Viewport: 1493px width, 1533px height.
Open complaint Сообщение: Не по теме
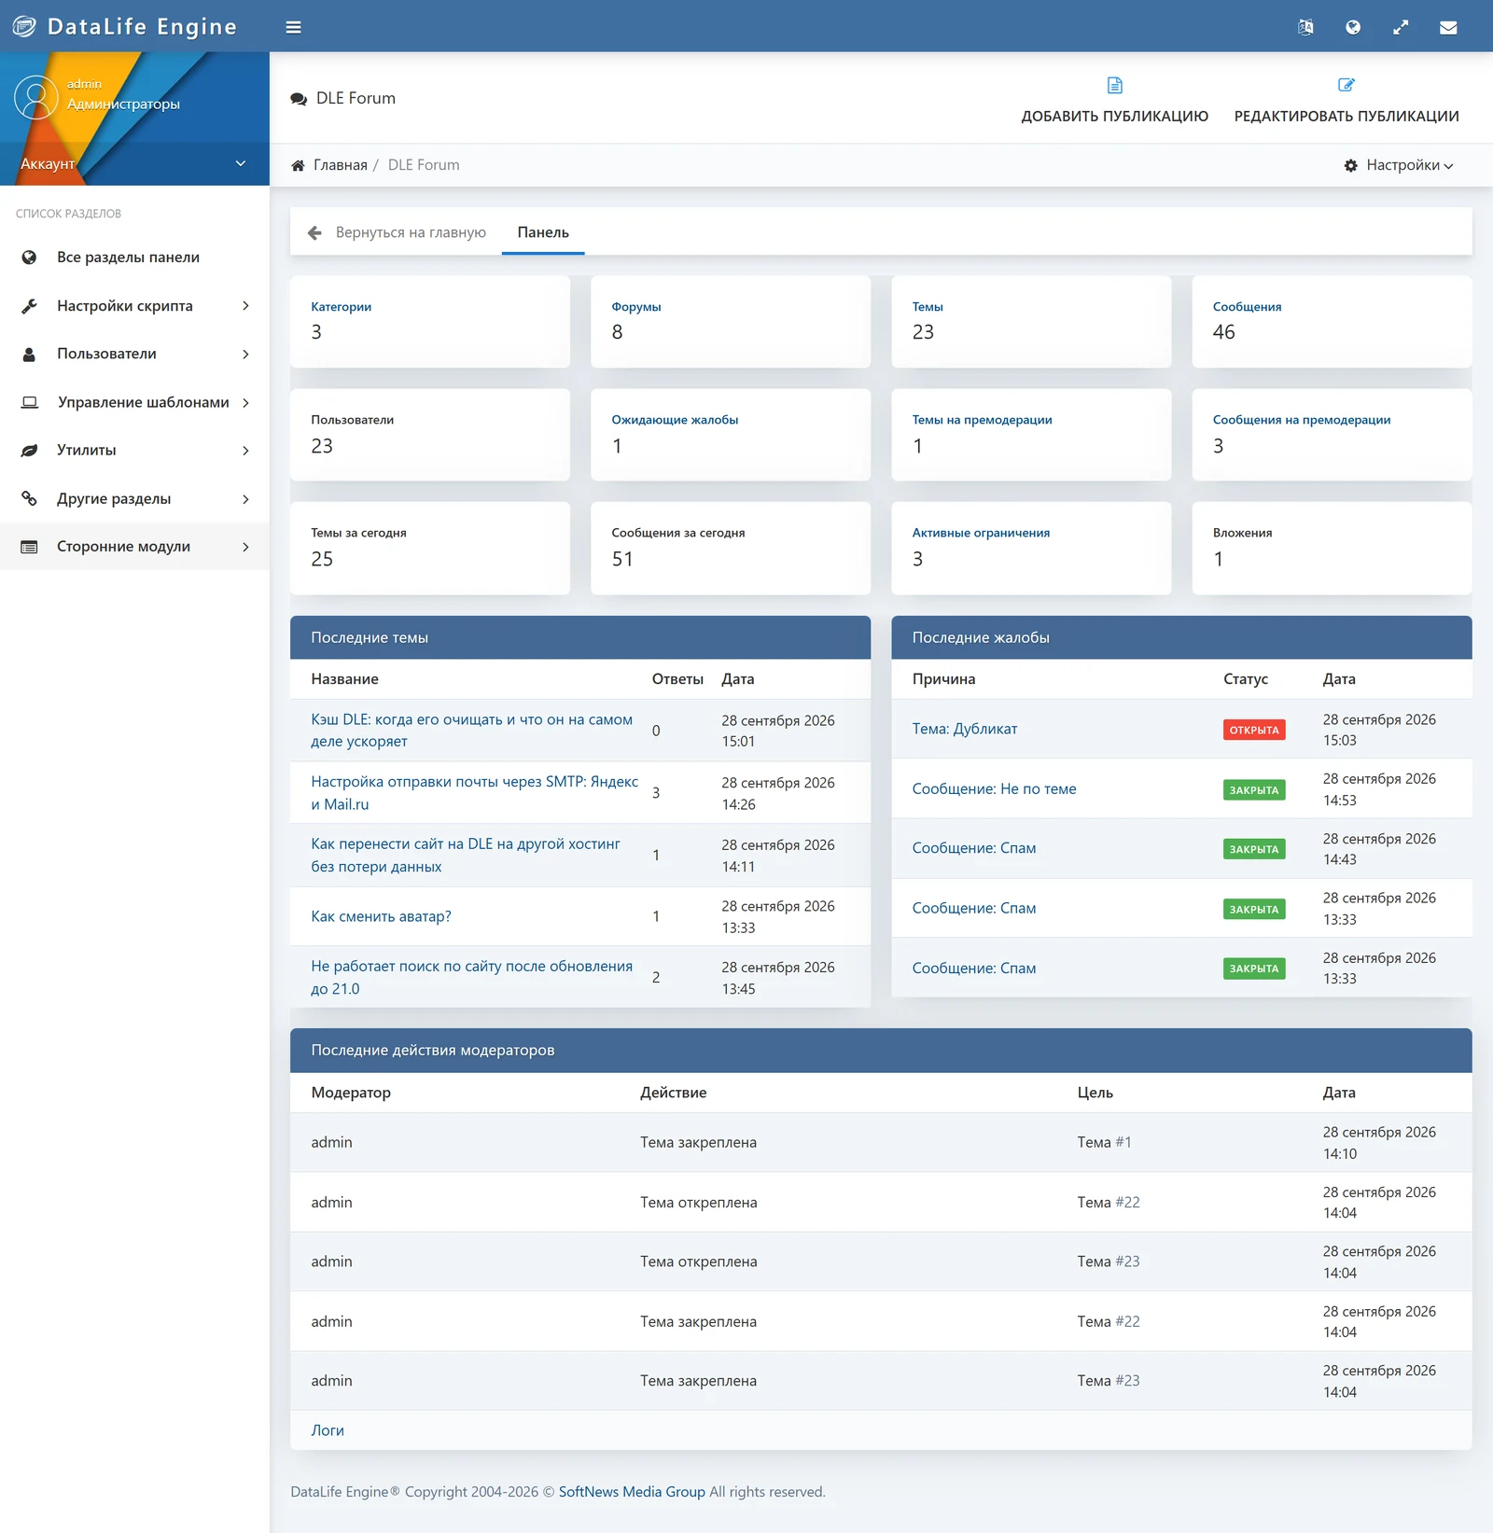coord(994,789)
